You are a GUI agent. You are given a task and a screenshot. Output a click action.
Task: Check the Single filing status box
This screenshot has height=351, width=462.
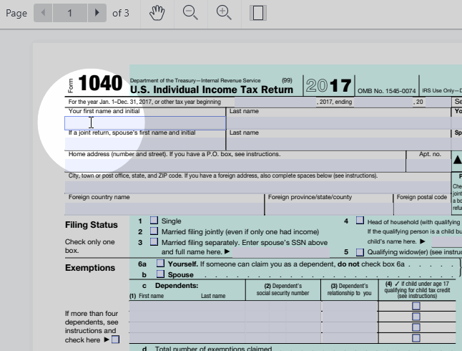154,221
